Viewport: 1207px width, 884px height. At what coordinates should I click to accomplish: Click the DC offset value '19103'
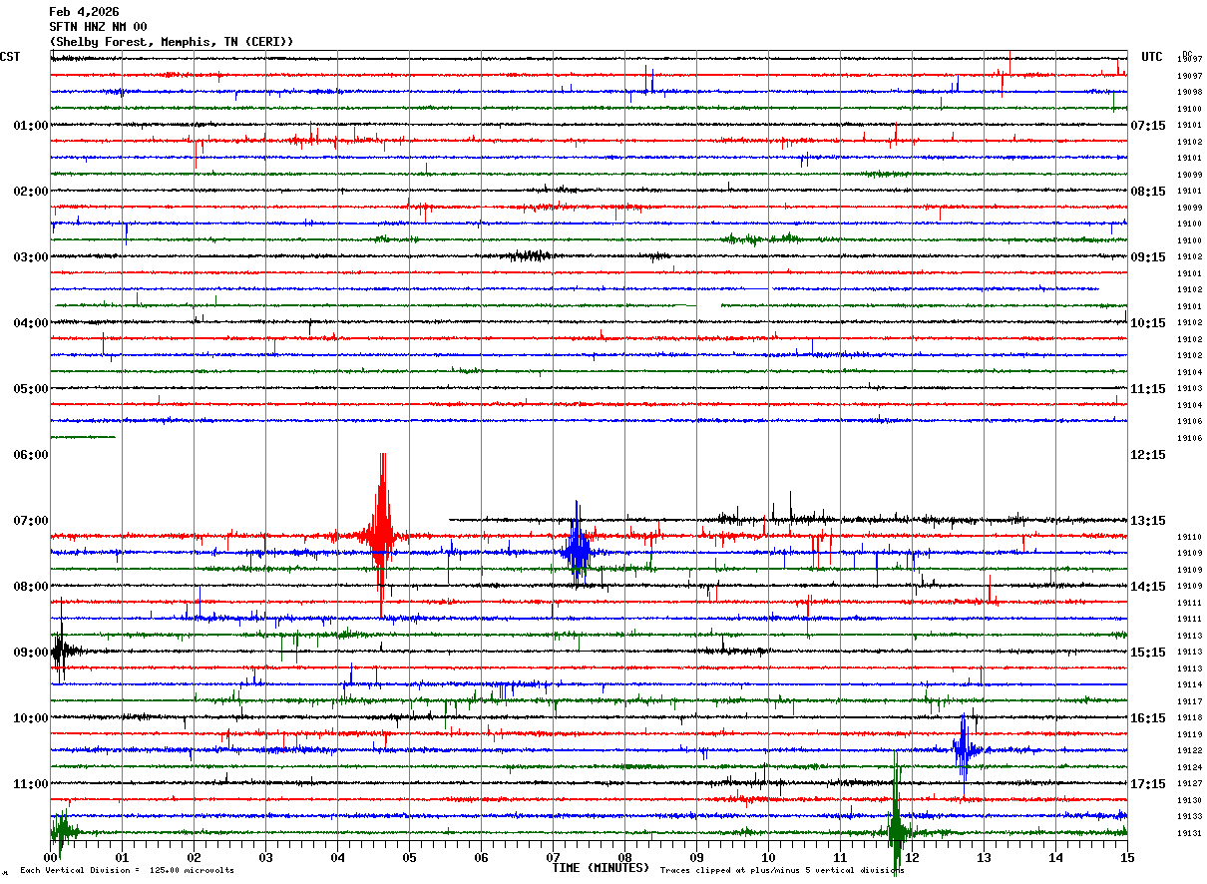point(1189,388)
